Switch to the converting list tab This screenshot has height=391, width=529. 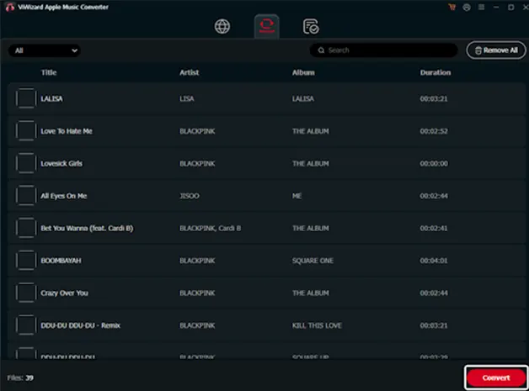266,26
